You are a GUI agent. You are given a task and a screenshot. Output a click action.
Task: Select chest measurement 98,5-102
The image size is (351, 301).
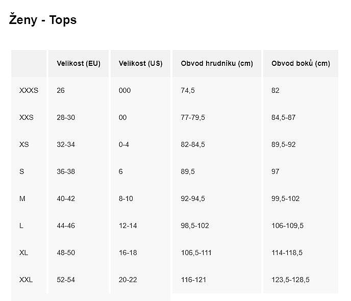coord(195,225)
